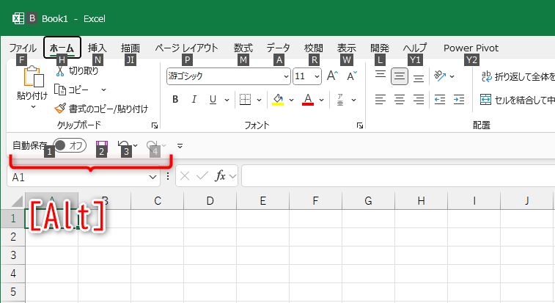The height and width of the screenshot is (303, 555).
Task: Click the Enter checkmark formula bar icon
Action: 202,175
